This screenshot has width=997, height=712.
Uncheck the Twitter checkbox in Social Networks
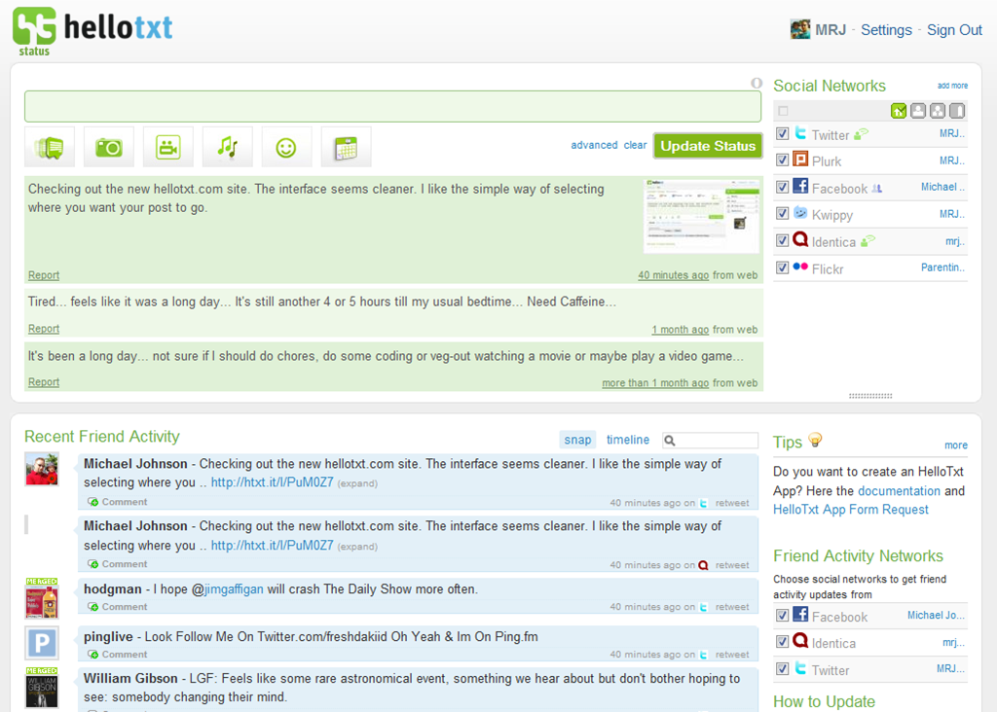783,134
